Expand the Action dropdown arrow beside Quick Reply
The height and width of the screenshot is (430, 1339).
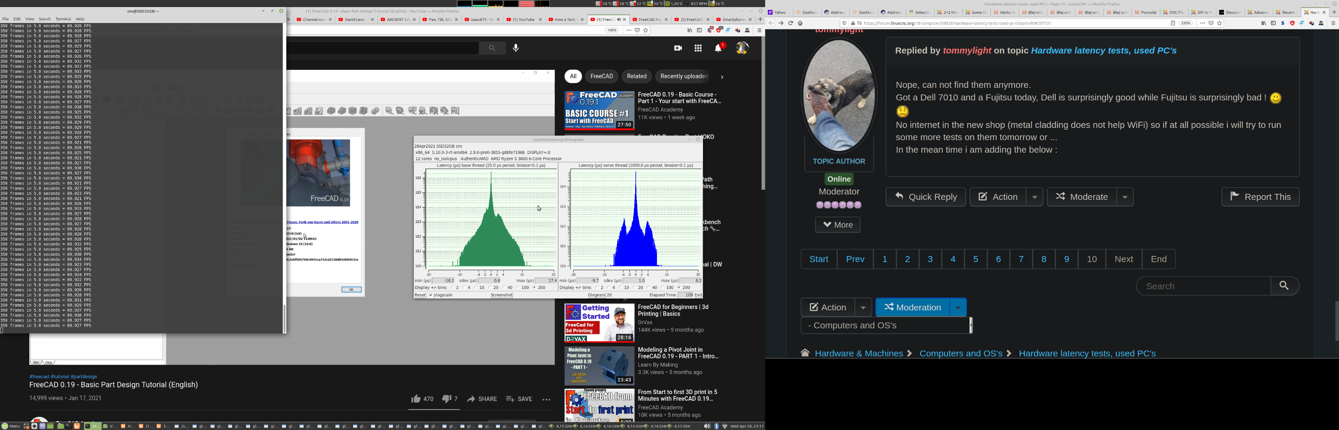(1034, 197)
